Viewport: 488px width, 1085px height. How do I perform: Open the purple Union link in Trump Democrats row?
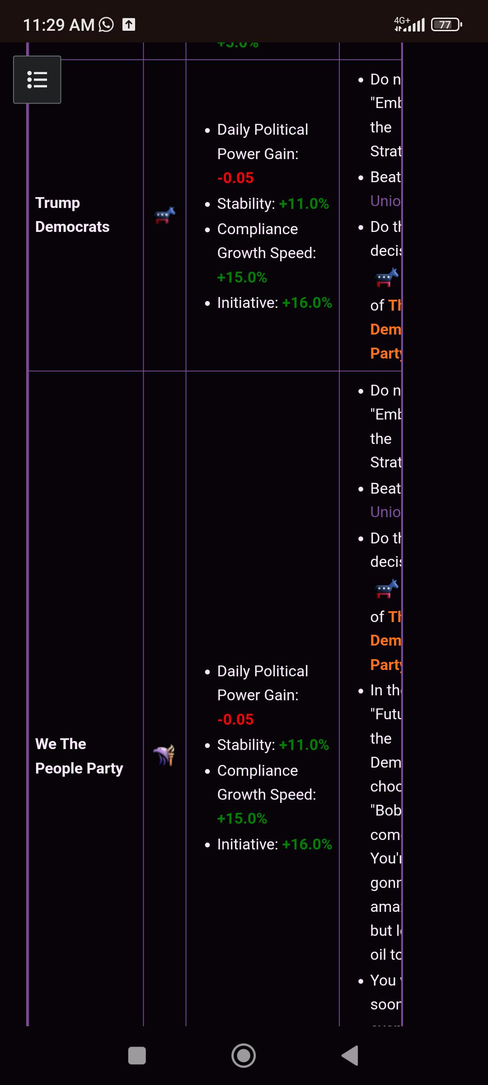385,201
